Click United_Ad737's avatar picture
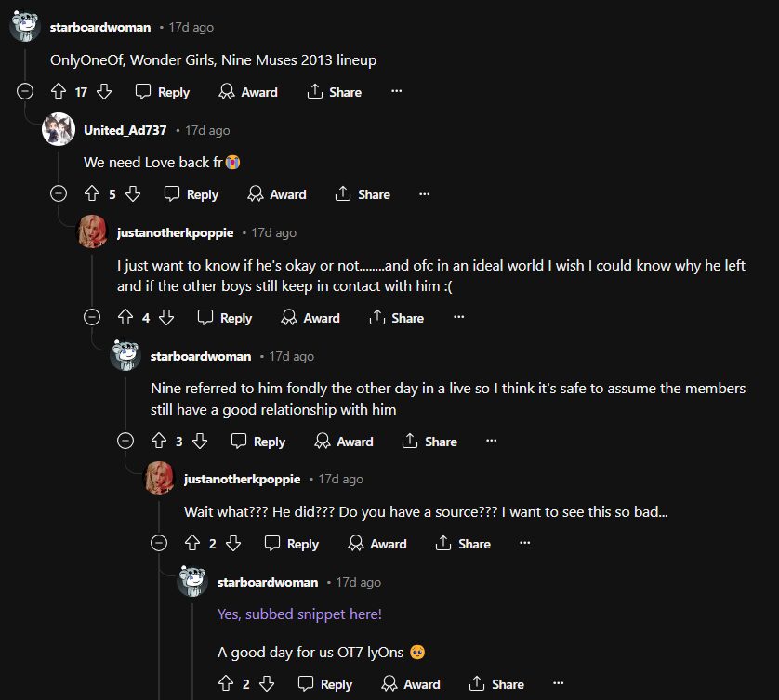779x700 pixels. [58, 130]
